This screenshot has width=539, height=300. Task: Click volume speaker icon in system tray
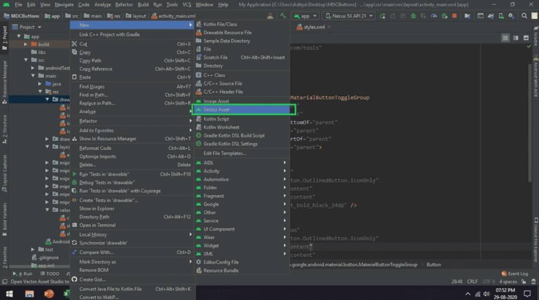[x=486, y=294]
